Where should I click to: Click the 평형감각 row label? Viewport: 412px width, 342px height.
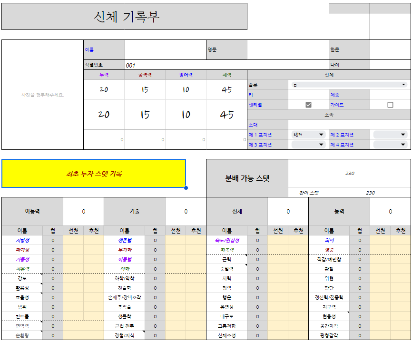tap(329, 335)
